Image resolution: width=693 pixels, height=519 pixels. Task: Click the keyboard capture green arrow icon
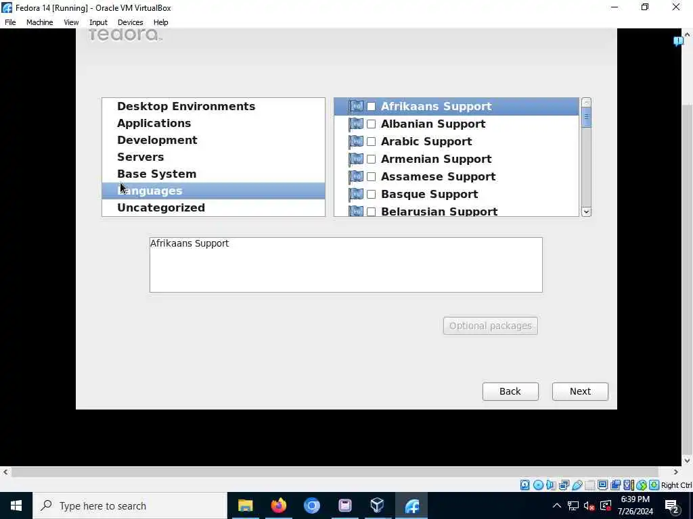click(654, 485)
